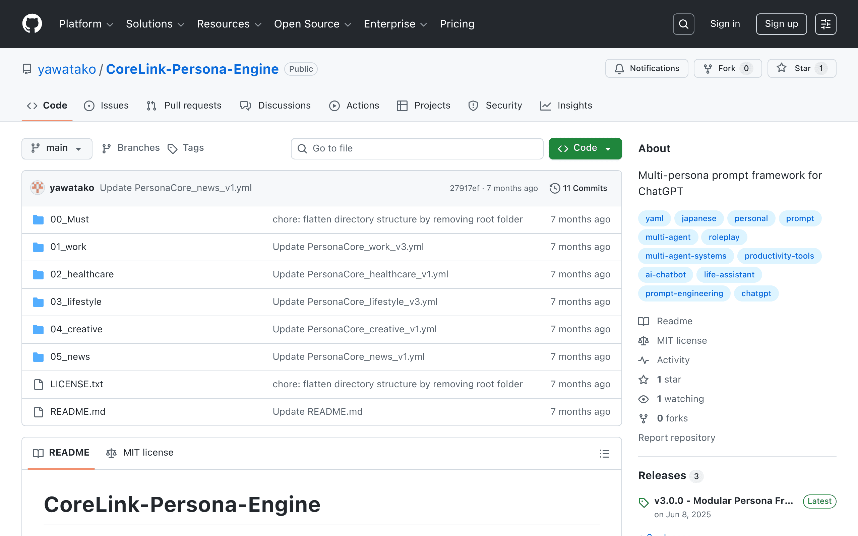
Task: Switch to the Insights tab
Action: 566,106
